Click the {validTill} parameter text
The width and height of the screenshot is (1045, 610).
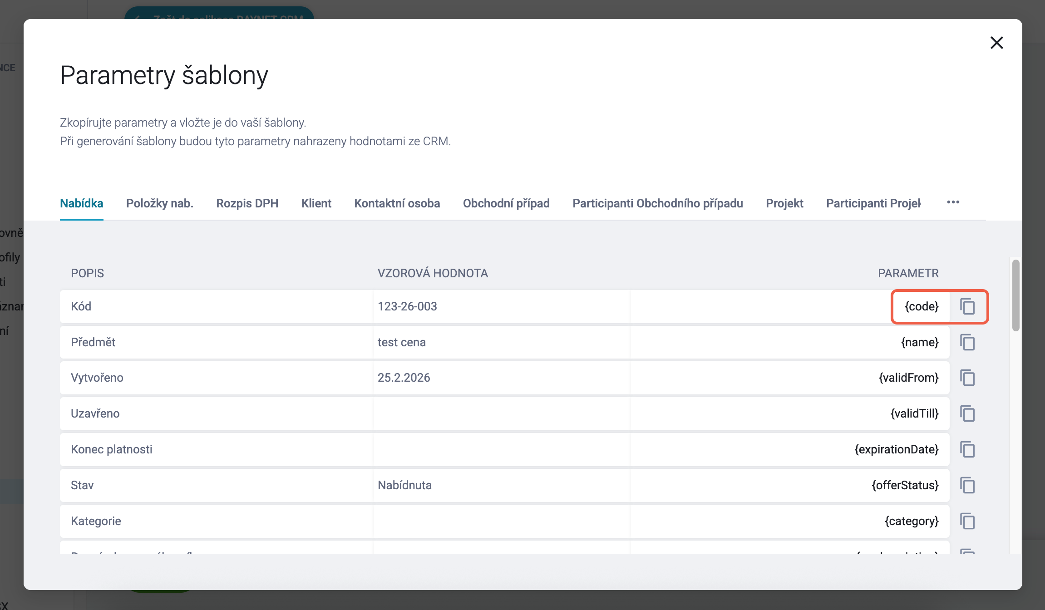click(x=915, y=413)
